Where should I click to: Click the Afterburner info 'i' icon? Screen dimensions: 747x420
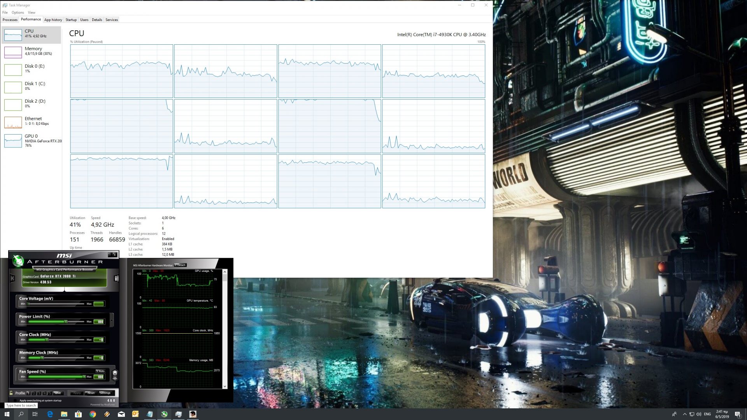tap(116, 278)
